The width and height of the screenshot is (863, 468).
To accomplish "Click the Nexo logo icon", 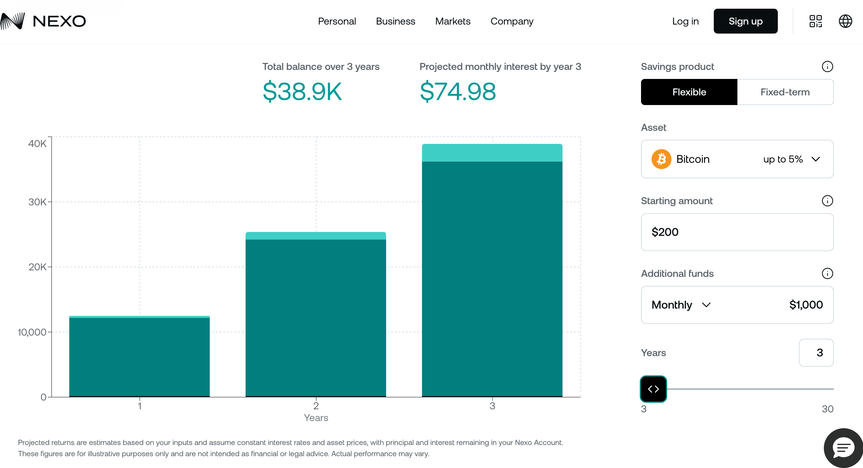I will point(12,21).
